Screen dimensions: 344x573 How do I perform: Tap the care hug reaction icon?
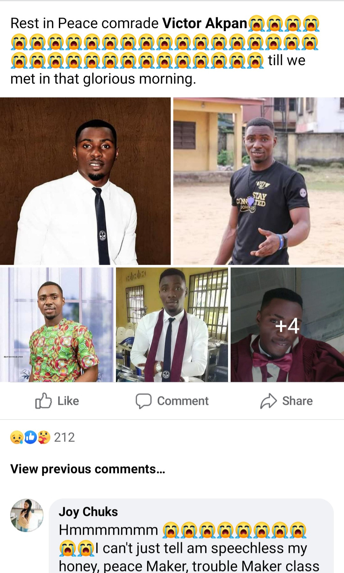(44, 437)
